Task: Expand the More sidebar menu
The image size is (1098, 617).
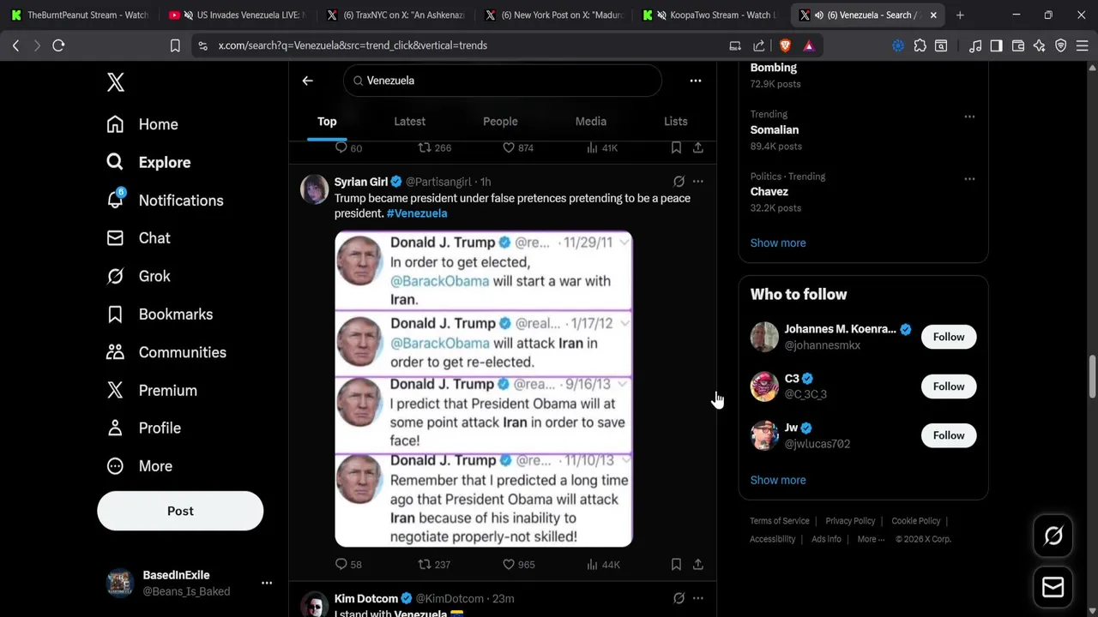Action: pyautogui.click(x=139, y=466)
